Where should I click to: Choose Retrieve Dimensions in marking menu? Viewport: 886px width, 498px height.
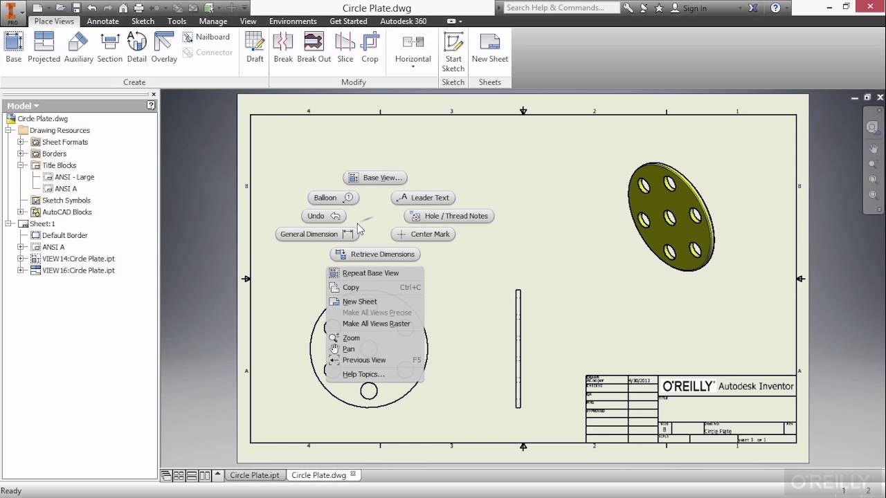point(375,254)
